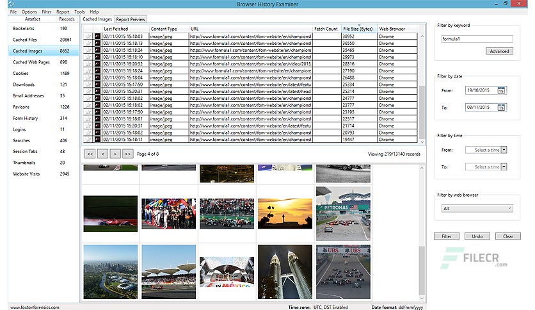Expand the From time dropdown
Screen dimensions: 535x310
tap(504, 150)
